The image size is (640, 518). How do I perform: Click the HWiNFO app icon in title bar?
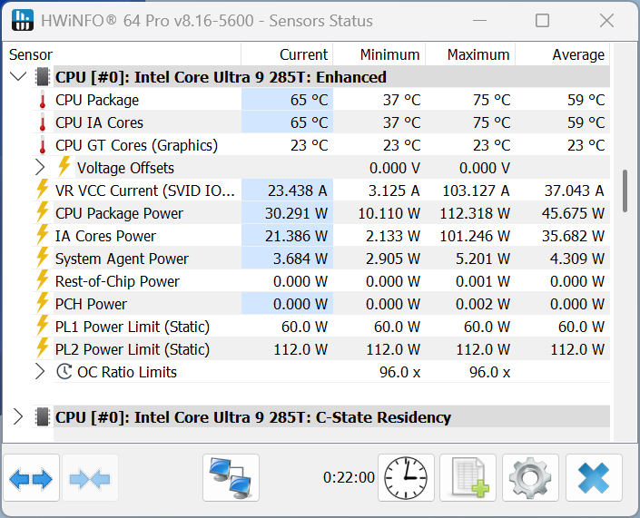[x=24, y=20]
